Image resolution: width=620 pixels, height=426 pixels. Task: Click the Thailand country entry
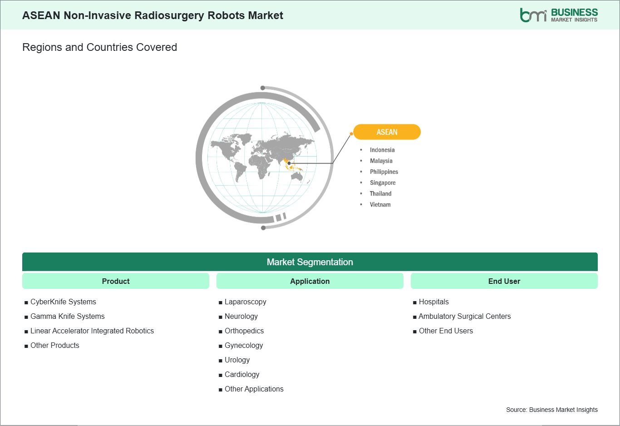pyautogui.click(x=380, y=193)
